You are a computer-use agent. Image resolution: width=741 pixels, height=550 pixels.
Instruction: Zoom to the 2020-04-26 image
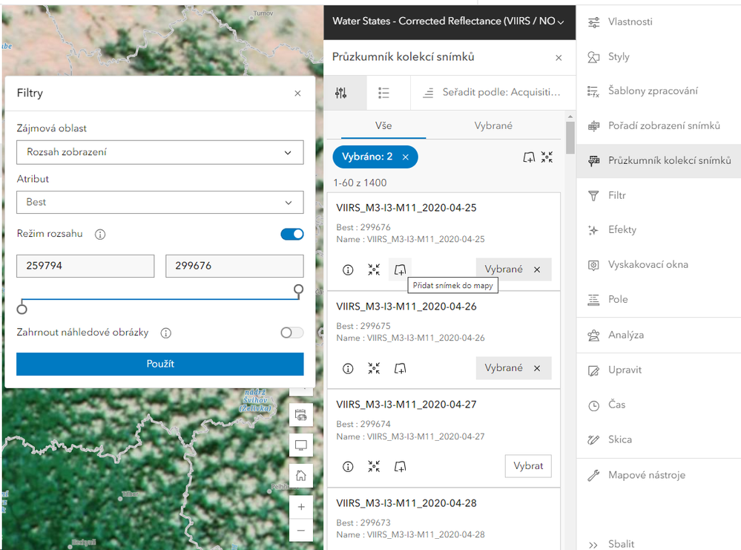(x=374, y=368)
